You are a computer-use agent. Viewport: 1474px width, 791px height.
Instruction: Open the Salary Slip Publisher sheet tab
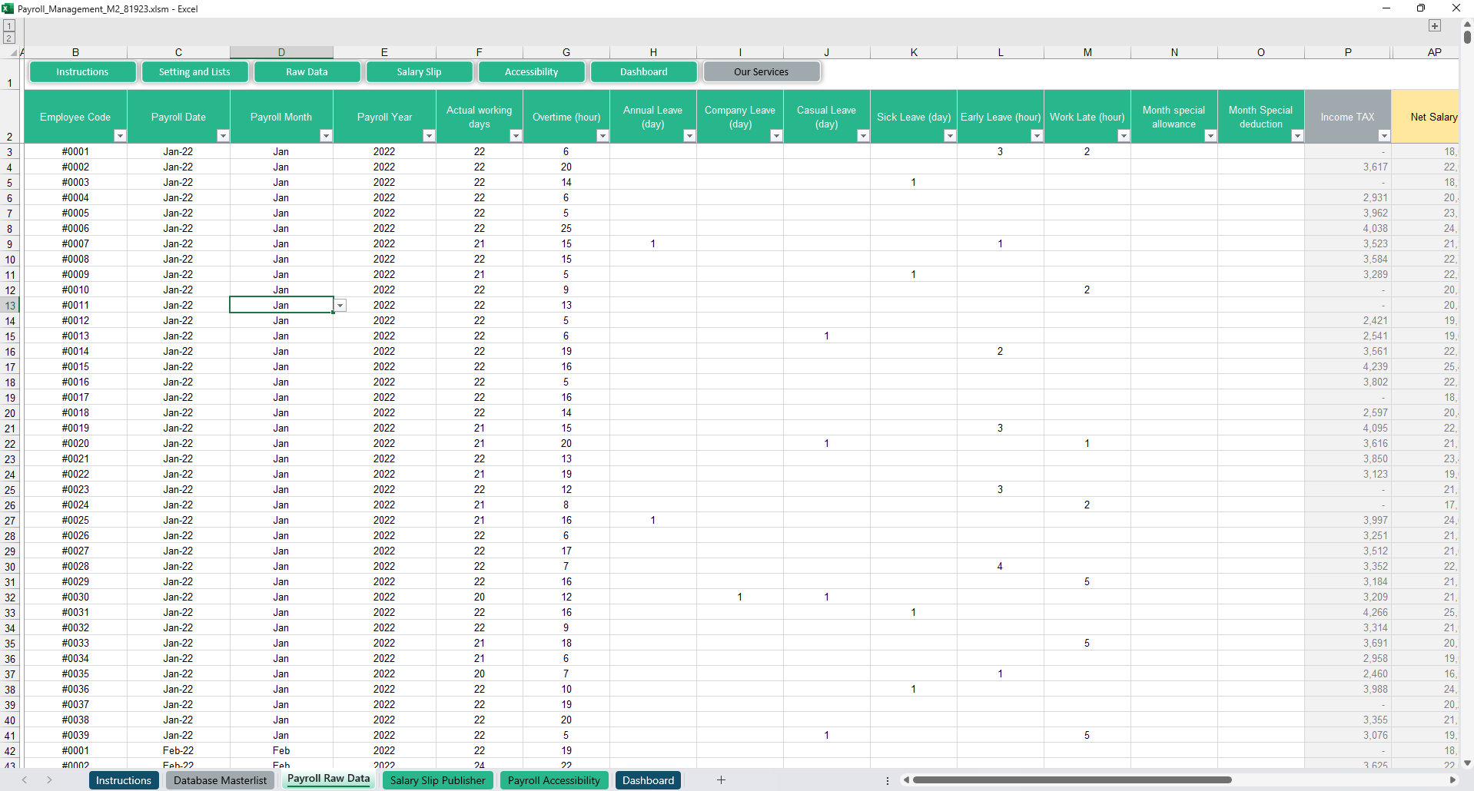(437, 780)
